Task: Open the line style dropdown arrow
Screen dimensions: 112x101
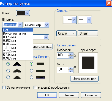Action: (46, 37)
